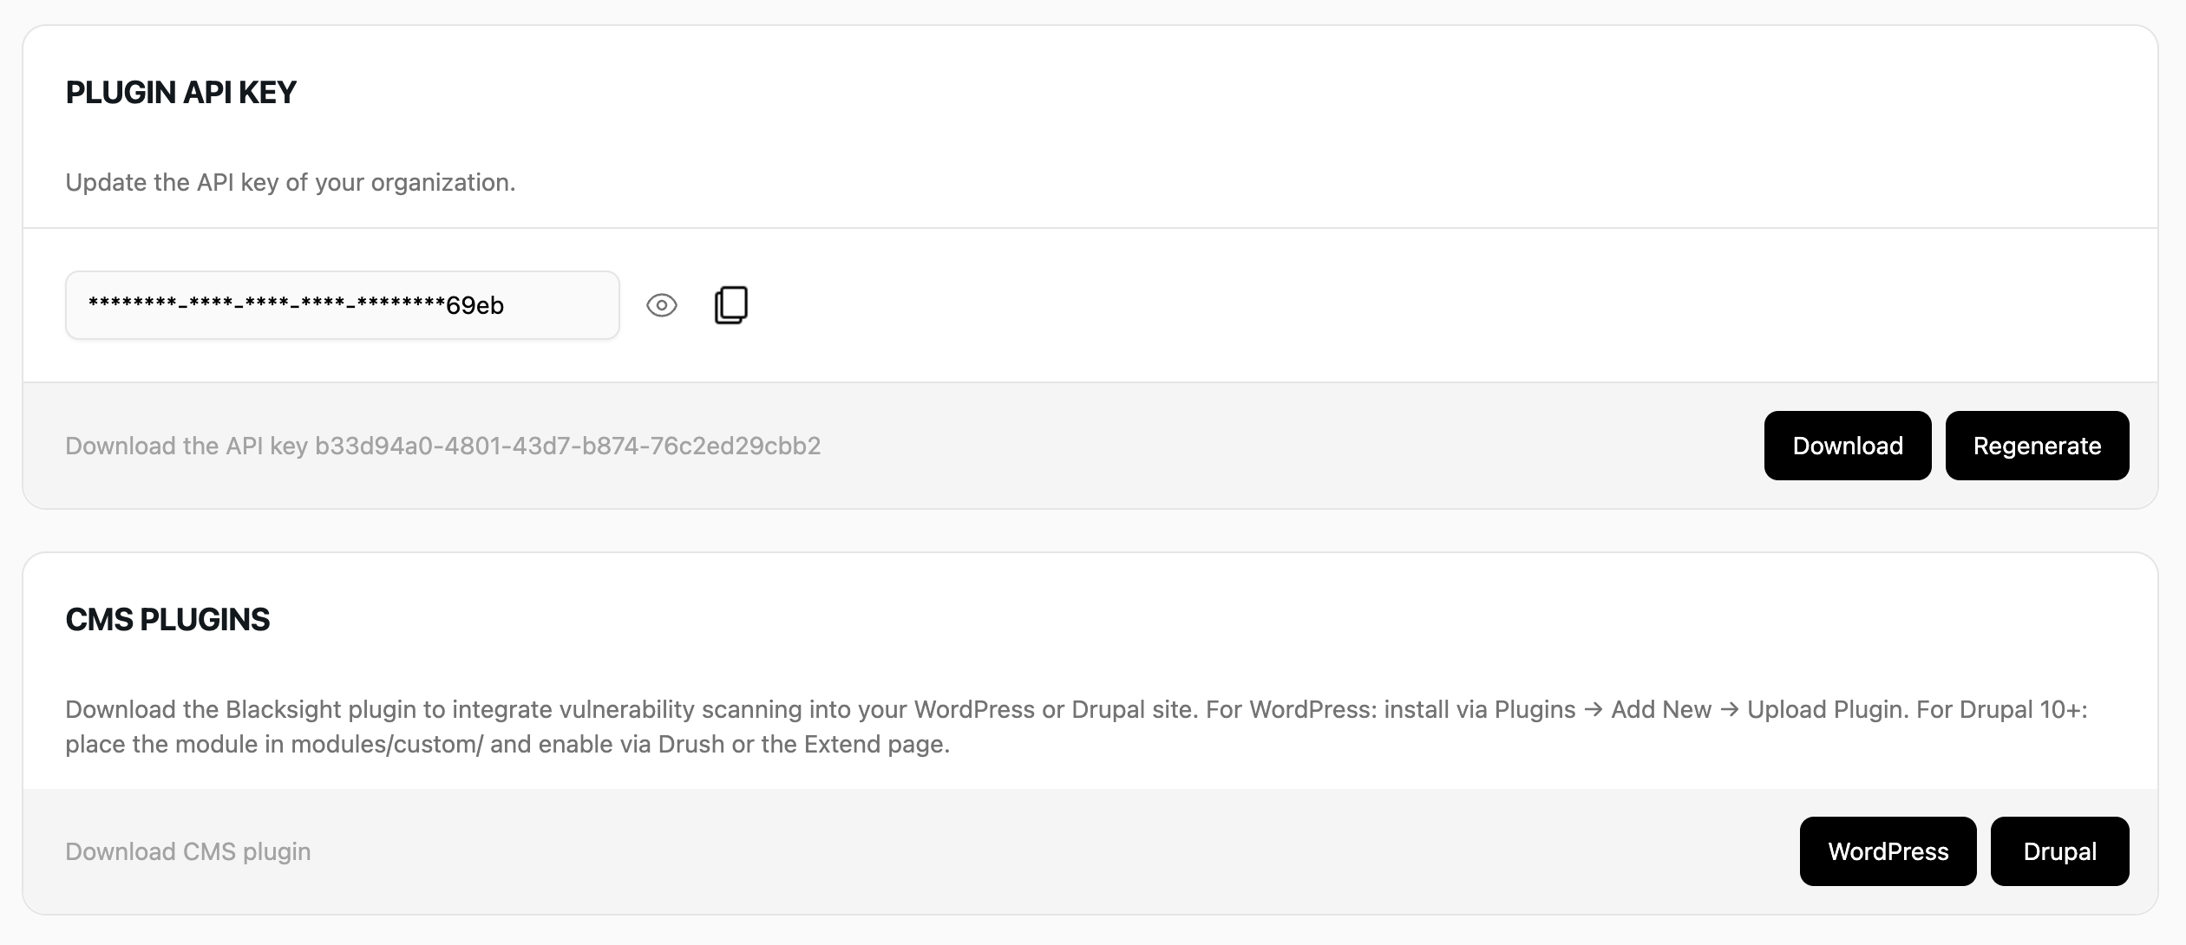Click the key b33d94a0 download label
This screenshot has height=945, width=2186.
pos(443,446)
